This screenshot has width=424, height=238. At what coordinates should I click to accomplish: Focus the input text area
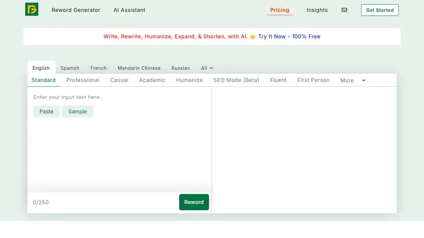(x=120, y=140)
